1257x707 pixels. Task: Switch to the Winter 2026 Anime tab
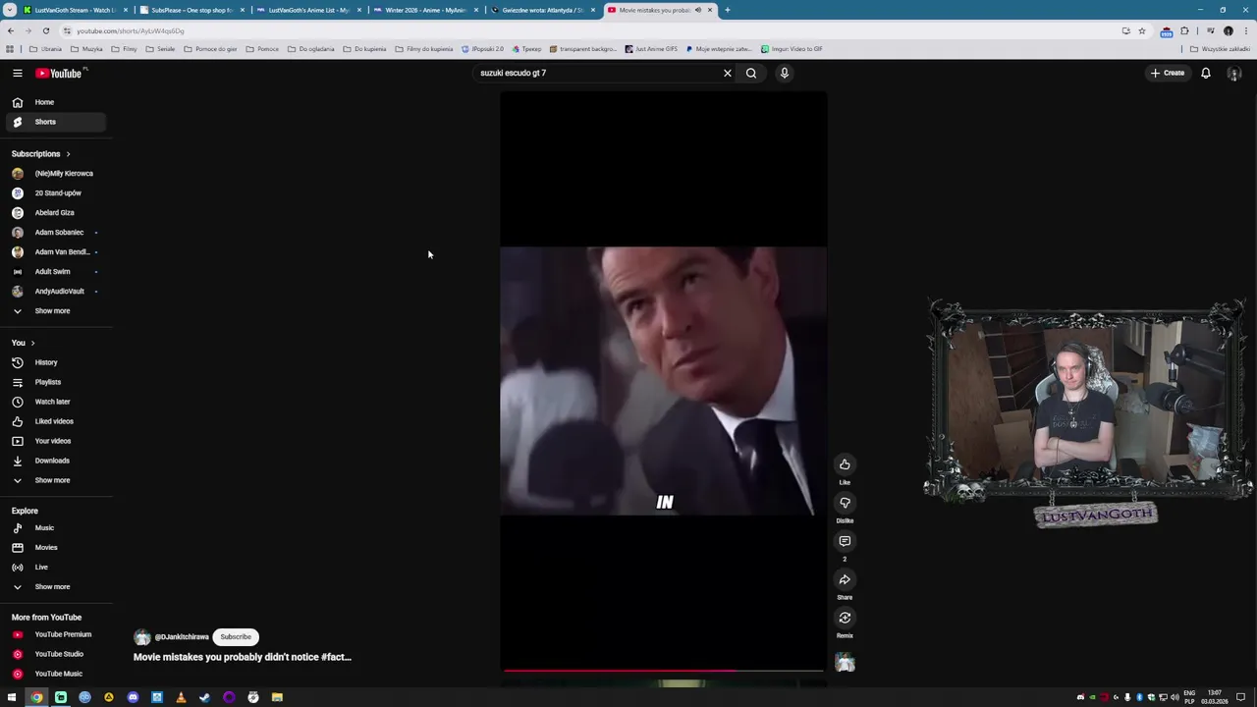pos(424,10)
